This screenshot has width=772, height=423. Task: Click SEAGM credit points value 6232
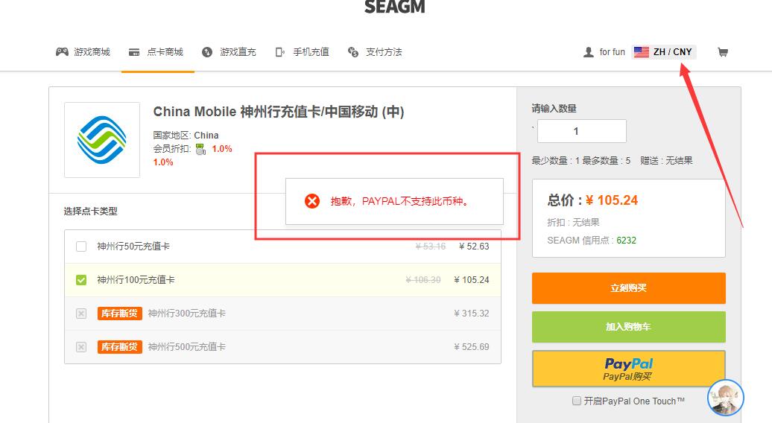click(626, 241)
